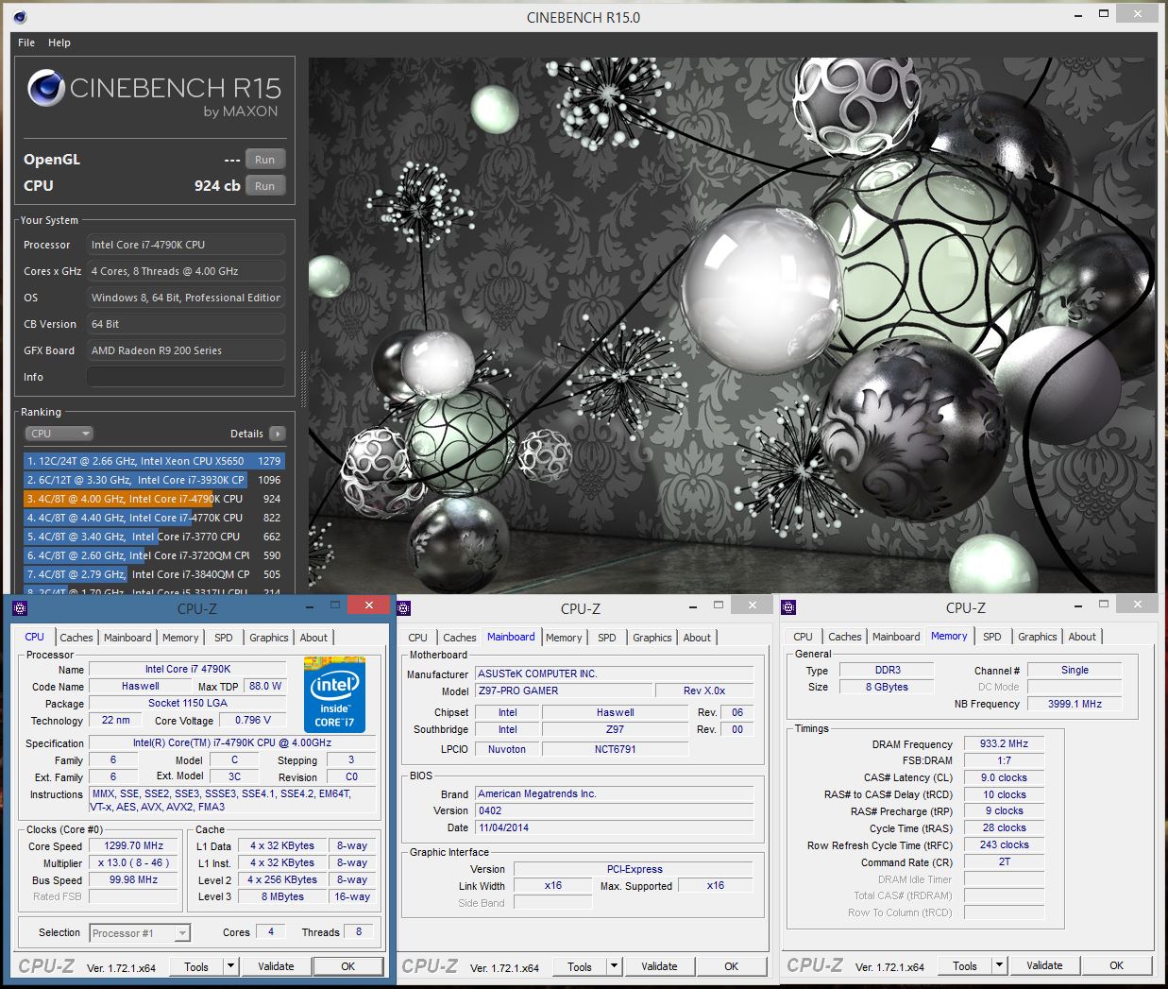Click the NB Frequency 3999.1 MHz value
Screen dimensions: 1168x989
click(x=1075, y=704)
